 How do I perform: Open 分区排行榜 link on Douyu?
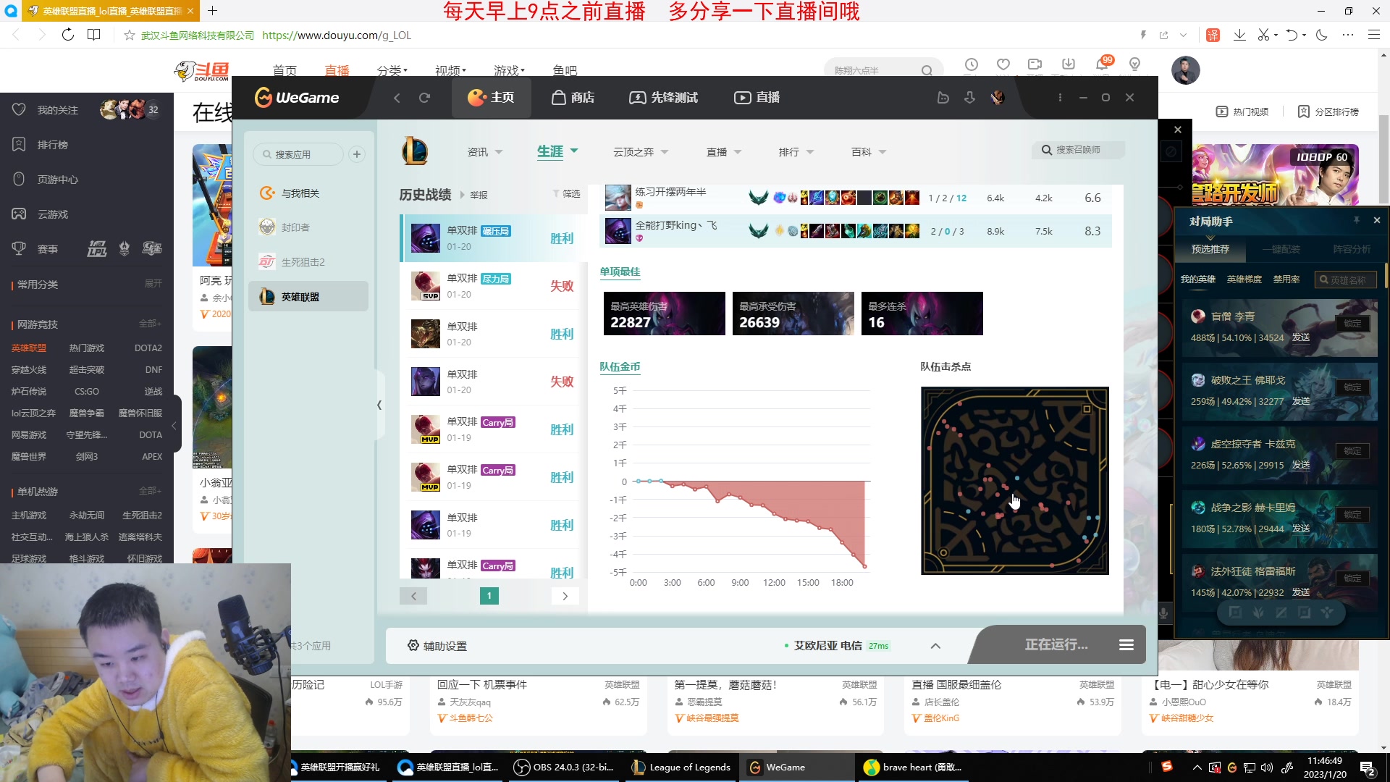pos(1328,112)
